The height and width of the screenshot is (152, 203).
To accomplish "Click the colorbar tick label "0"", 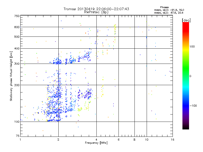I will [x=190, y=76].
